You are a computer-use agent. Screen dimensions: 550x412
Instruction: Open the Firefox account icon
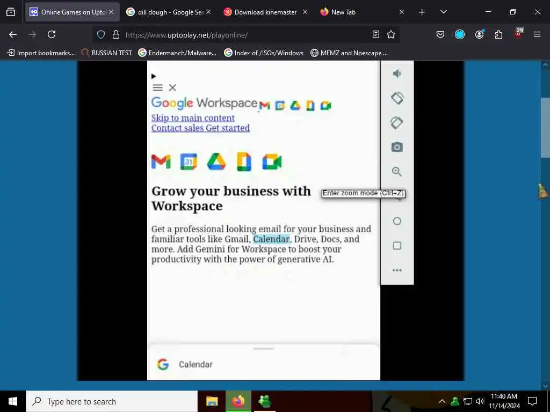click(479, 34)
